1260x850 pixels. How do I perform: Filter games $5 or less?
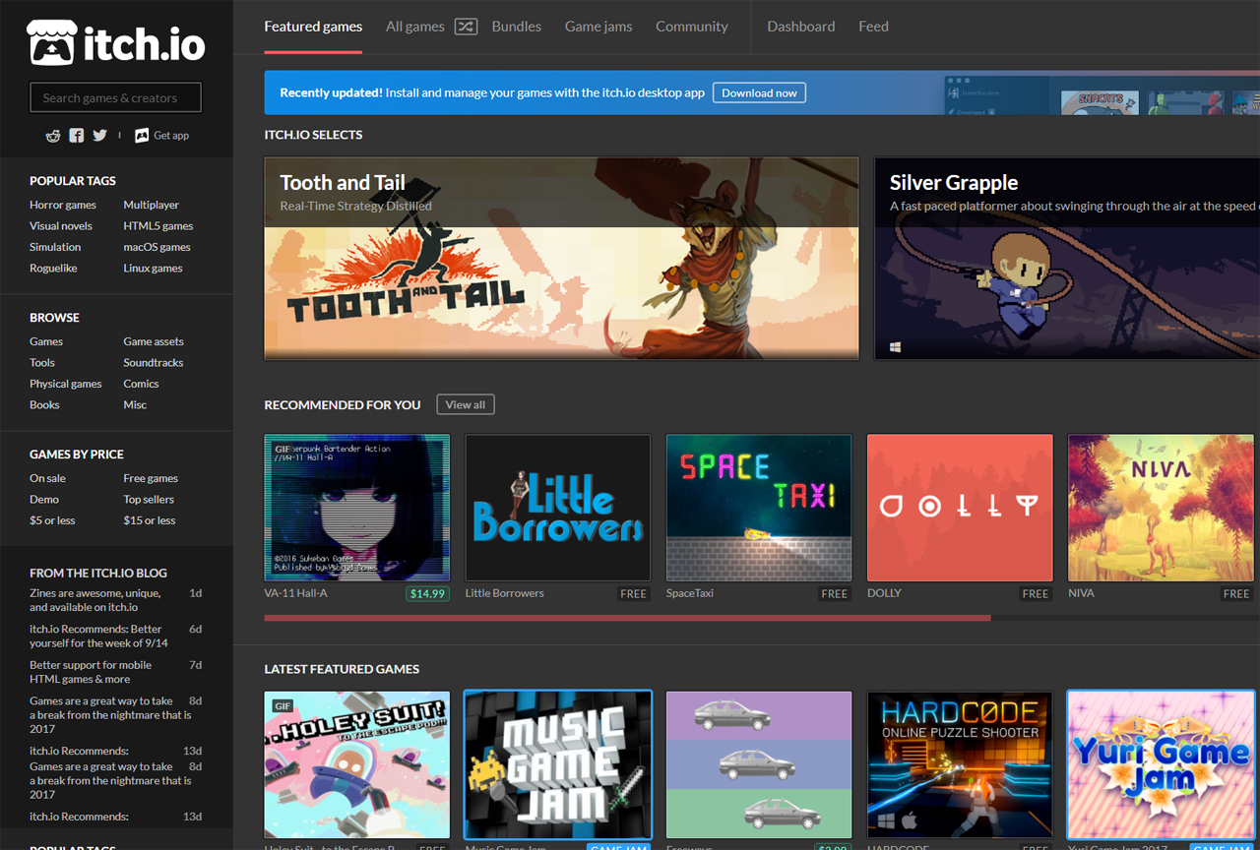point(52,520)
